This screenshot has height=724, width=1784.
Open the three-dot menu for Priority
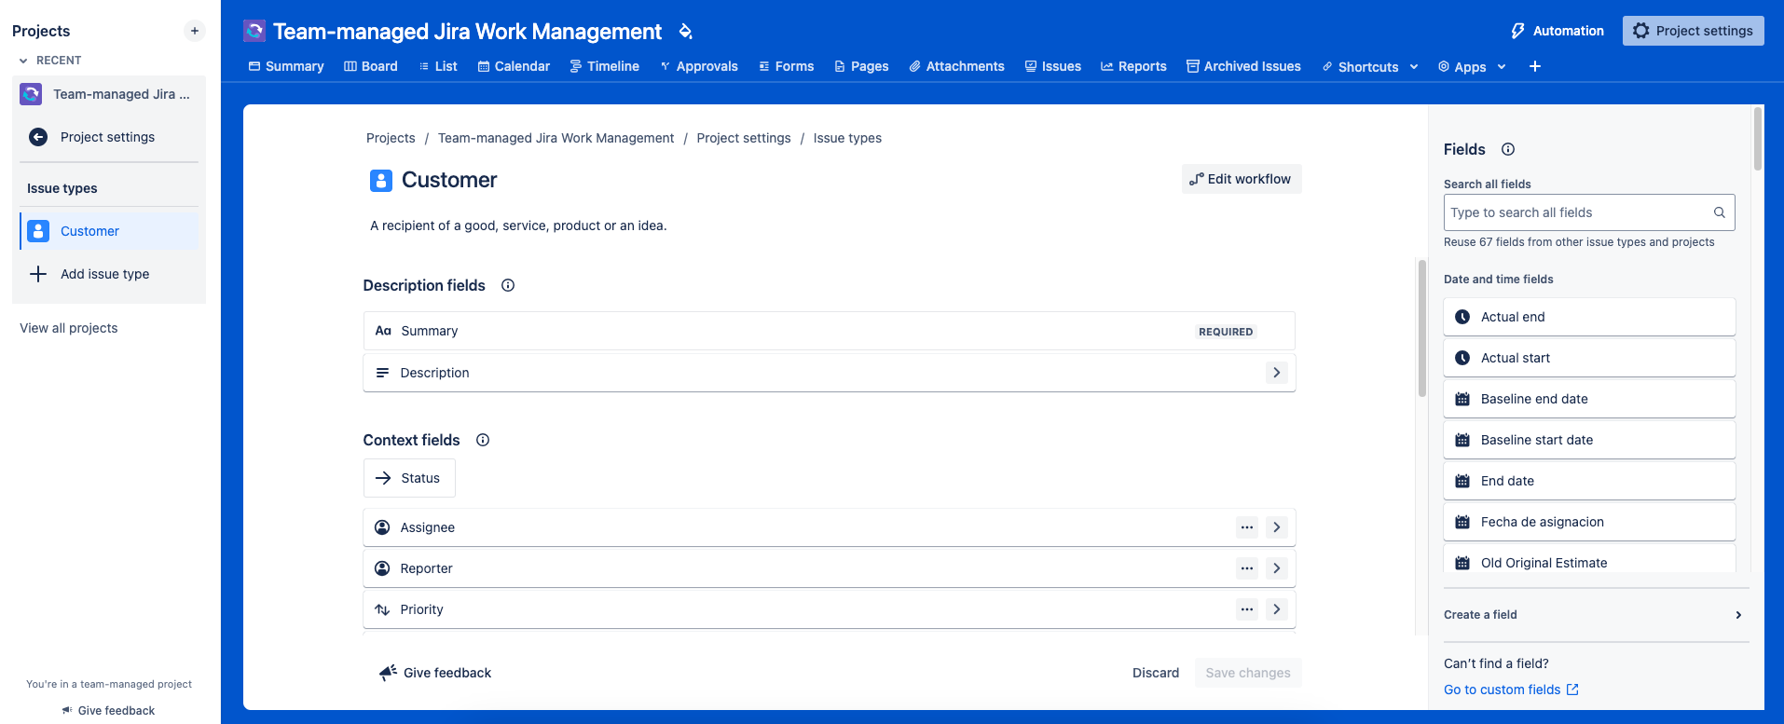(x=1246, y=609)
